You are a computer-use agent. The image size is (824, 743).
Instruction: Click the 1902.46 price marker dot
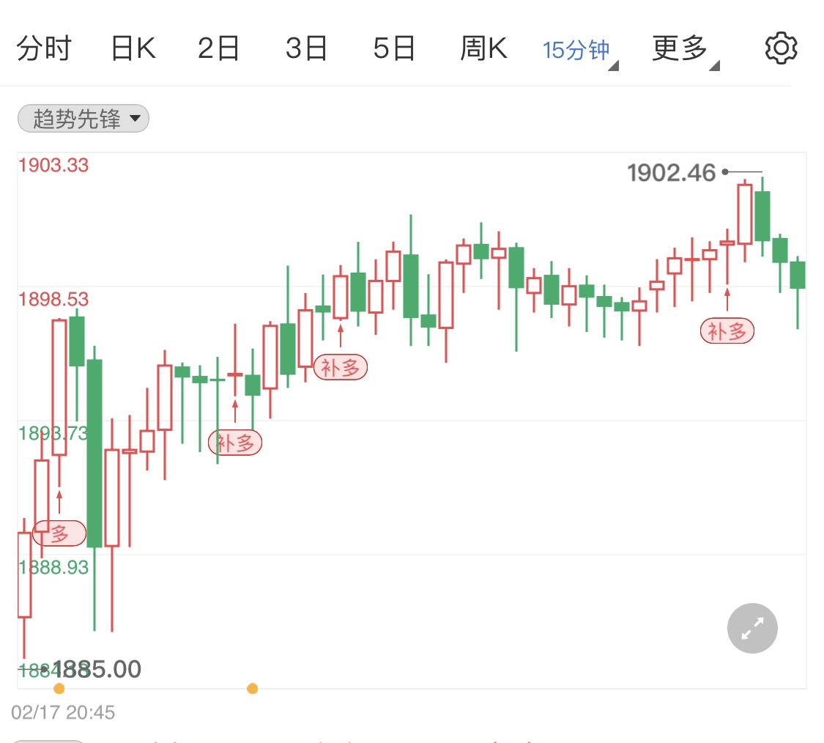coord(724,171)
